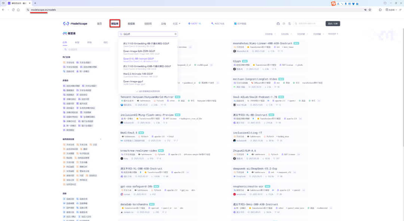404x221 pixels.
Task: Open more tags on neuphonic/neutts-air card
Action: [x=304, y=190]
